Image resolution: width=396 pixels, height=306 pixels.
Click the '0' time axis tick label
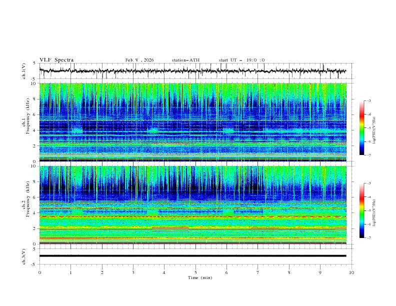coord(39,272)
